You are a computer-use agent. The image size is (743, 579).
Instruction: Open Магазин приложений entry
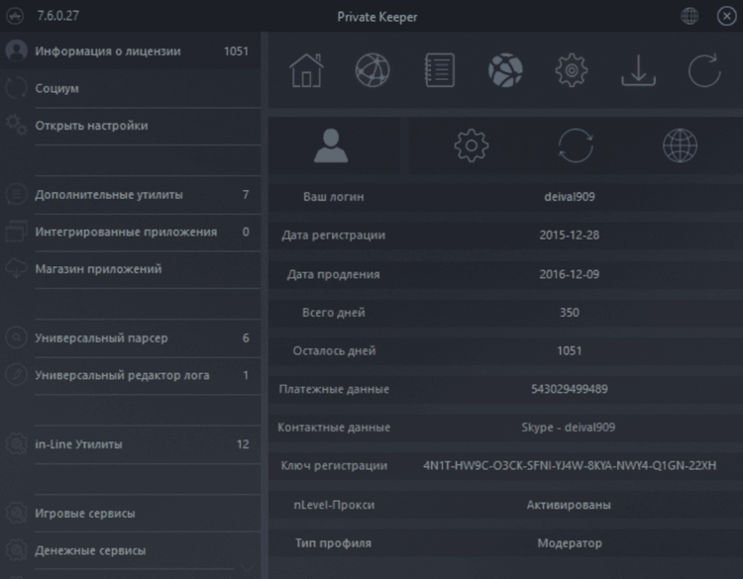point(98,269)
